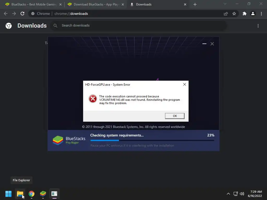The height and width of the screenshot is (200, 267).
Task: Close the BlueStacks – Best Mobile Gaming tab
Action: point(60,5)
